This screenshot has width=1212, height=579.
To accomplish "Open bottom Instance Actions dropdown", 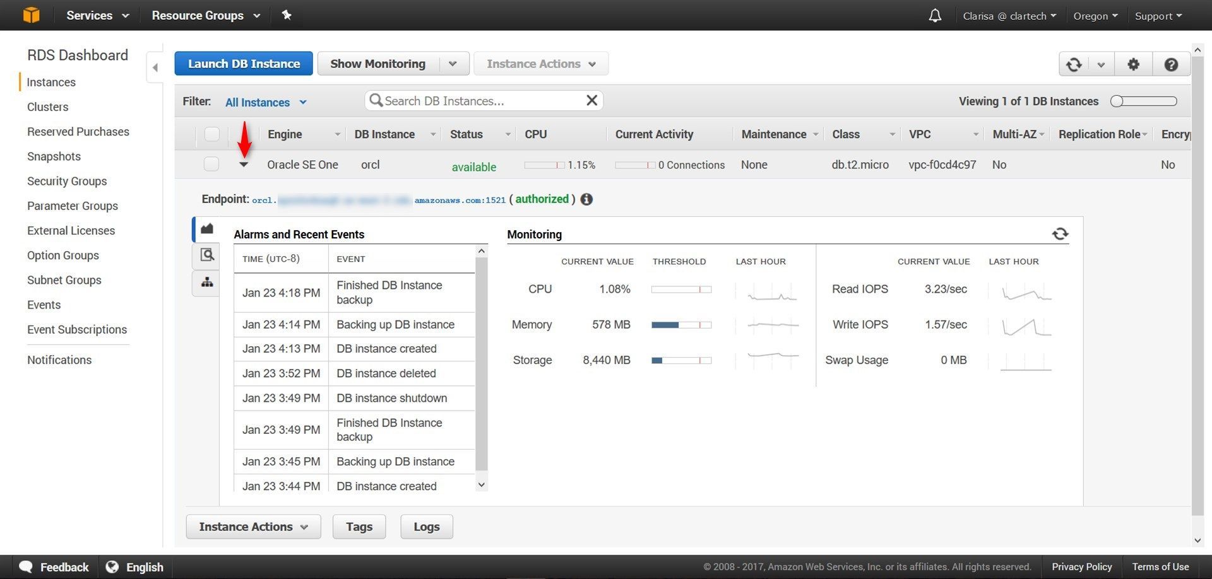I will click(x=253, y=527).
